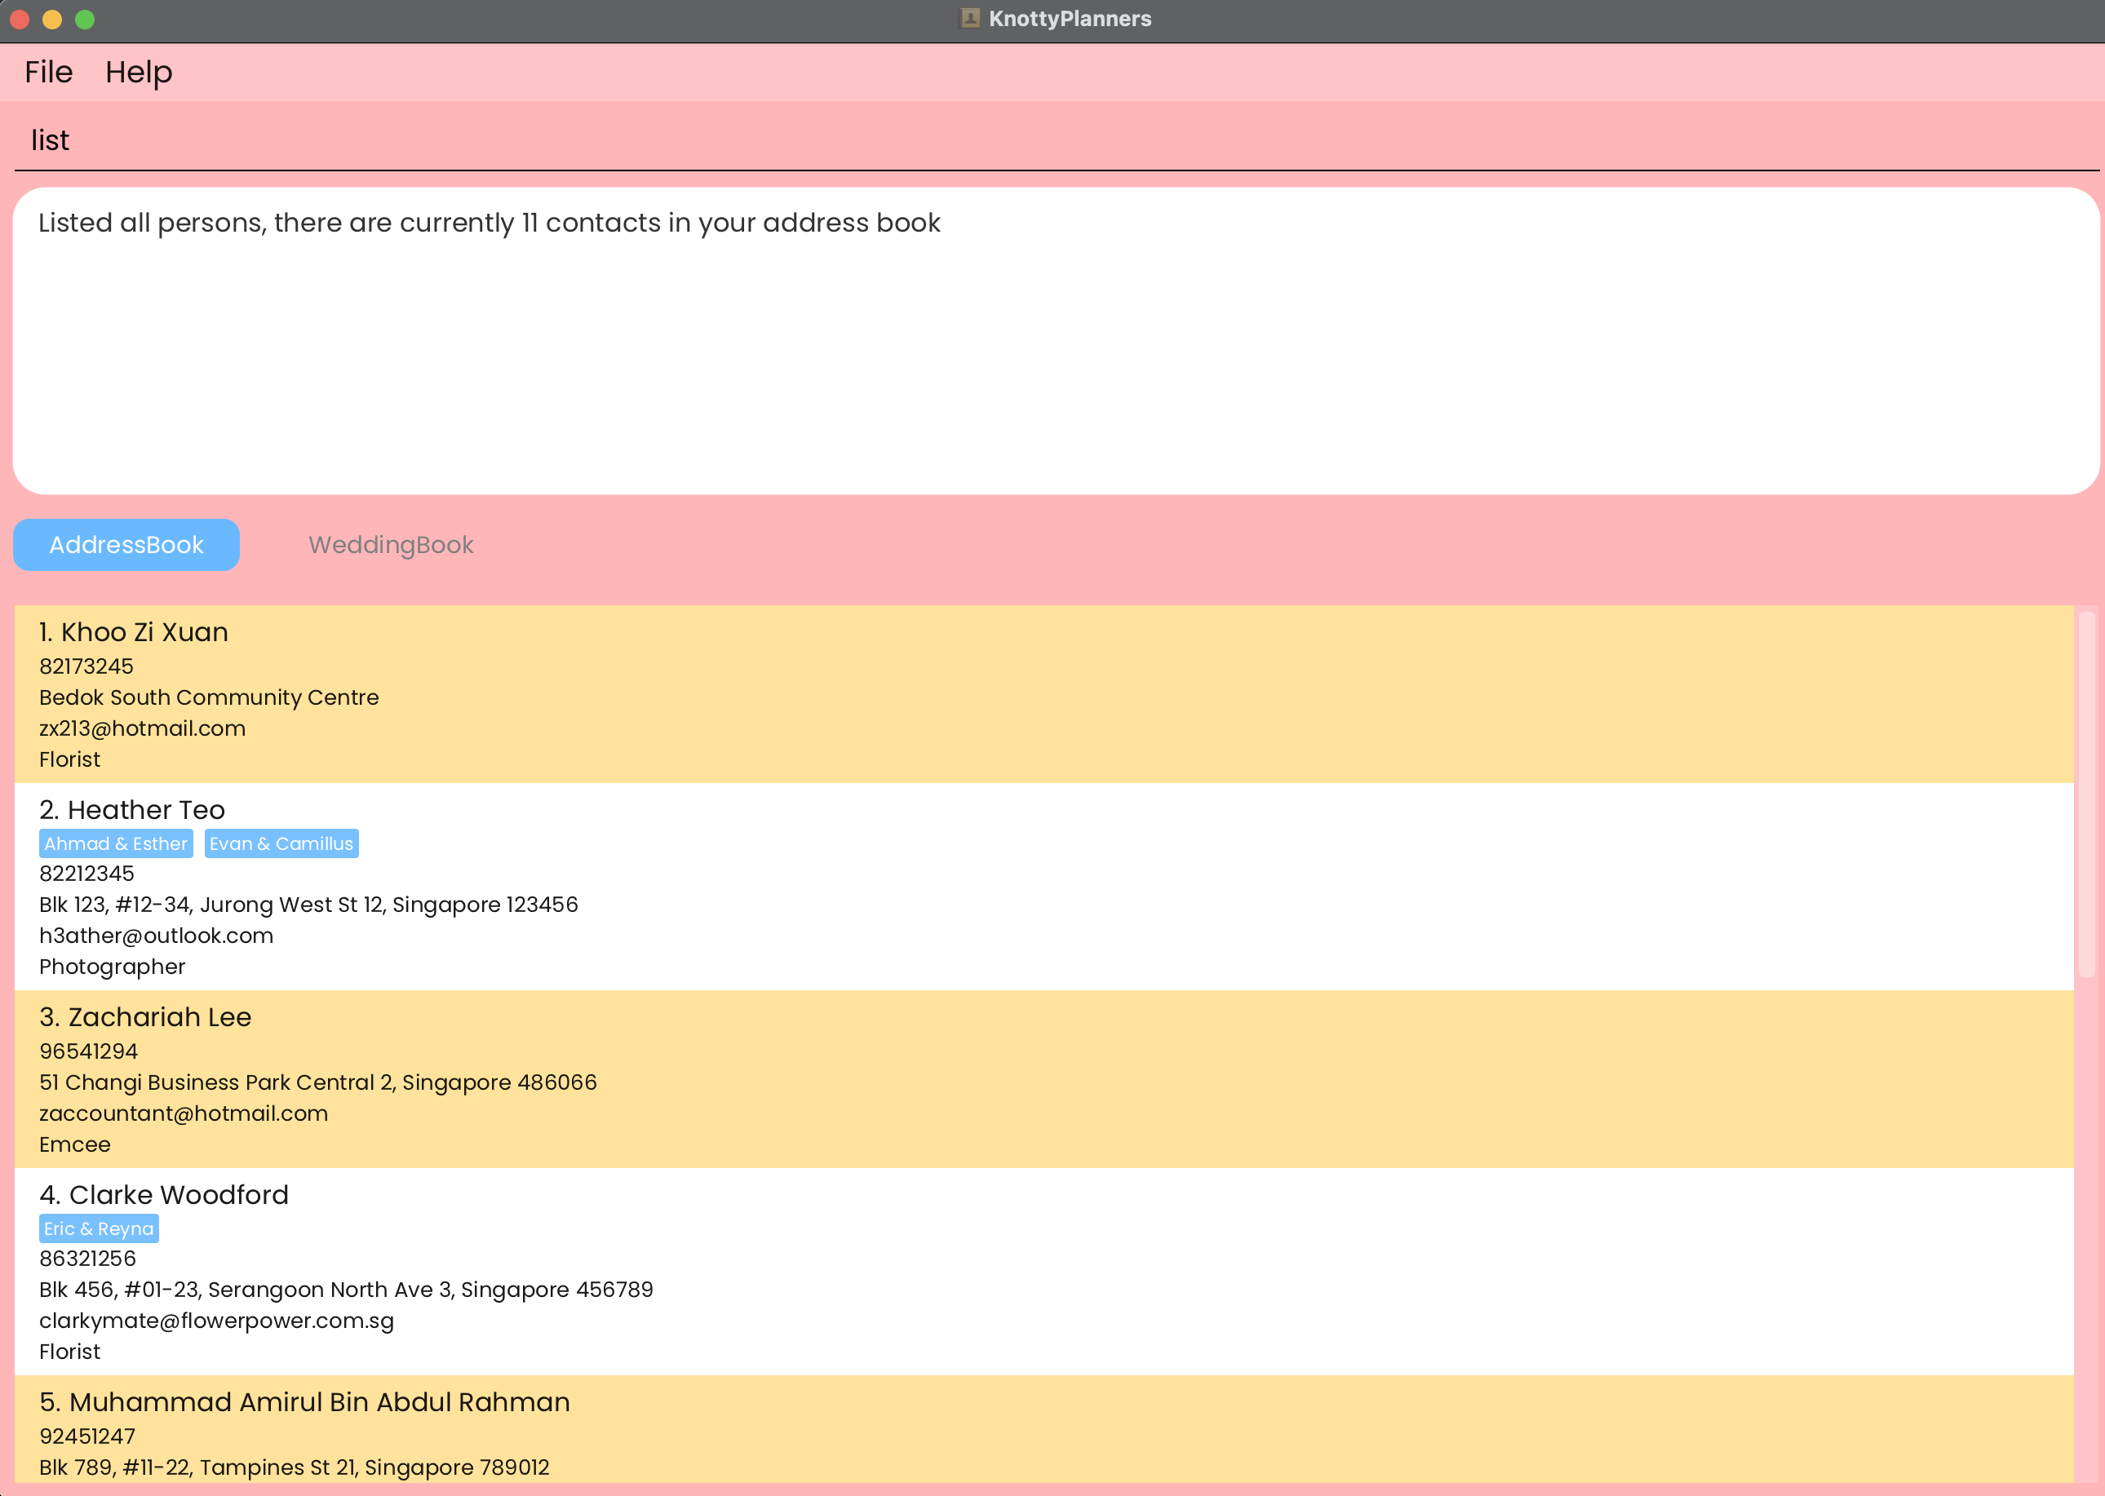Select the Zachariah Lee contact card
2105x1496 pixels.
click(x=1041, y=1078)
